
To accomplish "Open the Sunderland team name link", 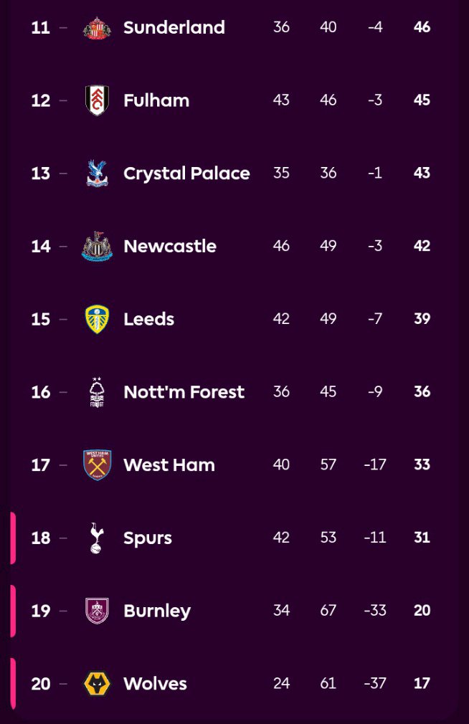I will tap(174, 27).
